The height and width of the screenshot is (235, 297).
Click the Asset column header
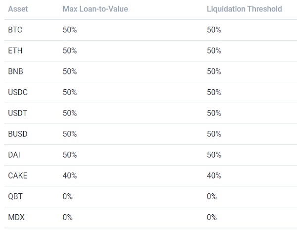point(18,9)
